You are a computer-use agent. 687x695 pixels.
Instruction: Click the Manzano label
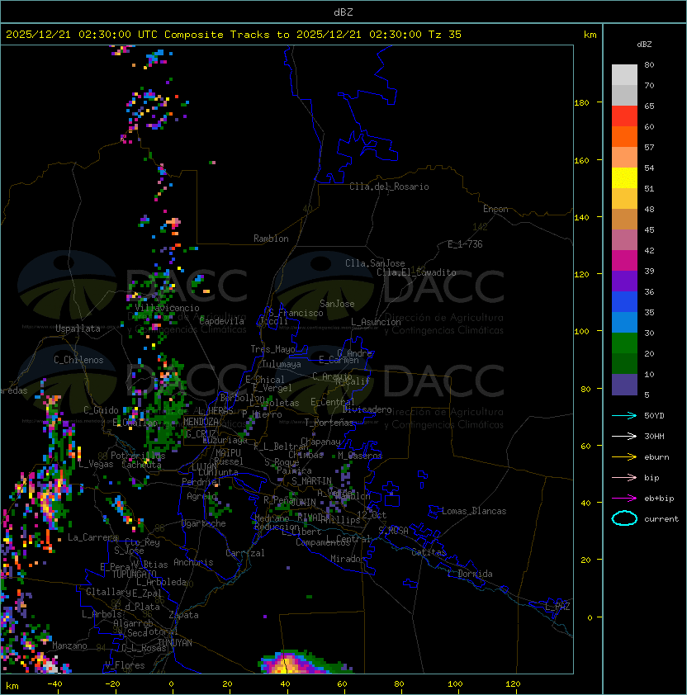point(69,645)
